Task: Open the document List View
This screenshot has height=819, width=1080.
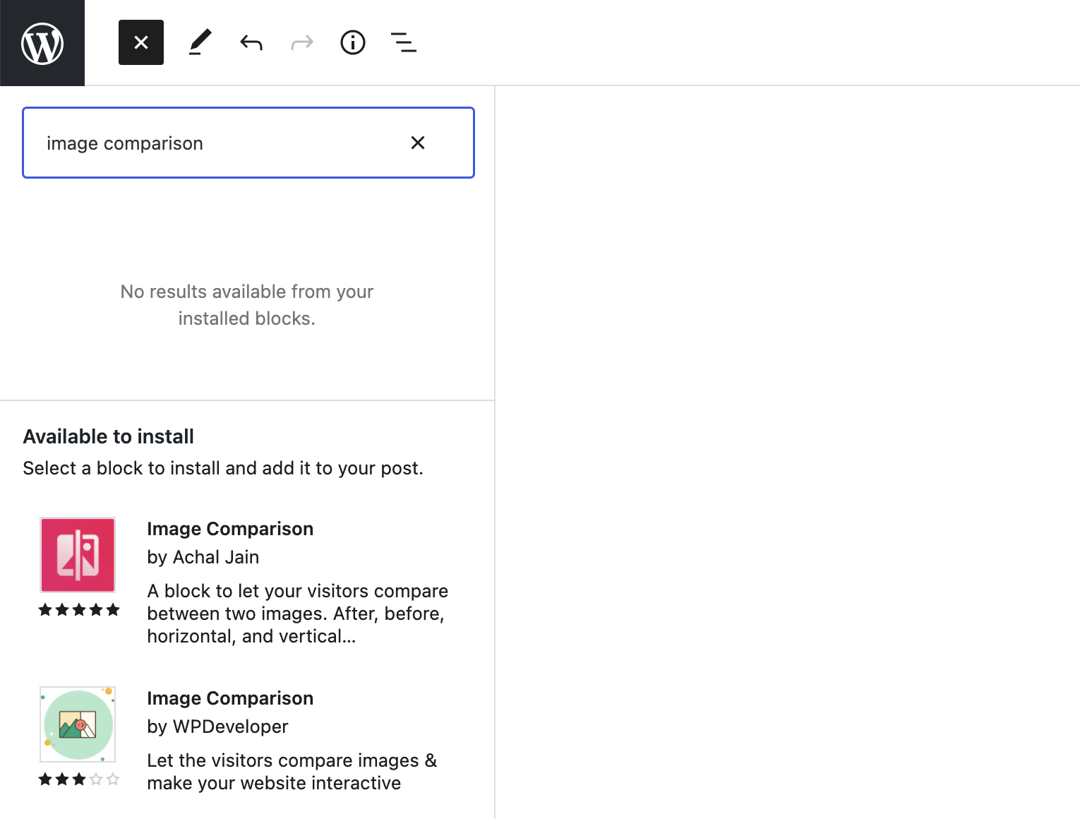Action: coord(403,42)
